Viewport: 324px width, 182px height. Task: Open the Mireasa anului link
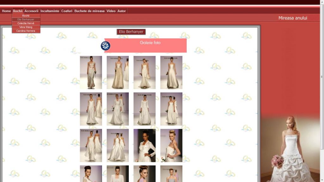(293, 18)
